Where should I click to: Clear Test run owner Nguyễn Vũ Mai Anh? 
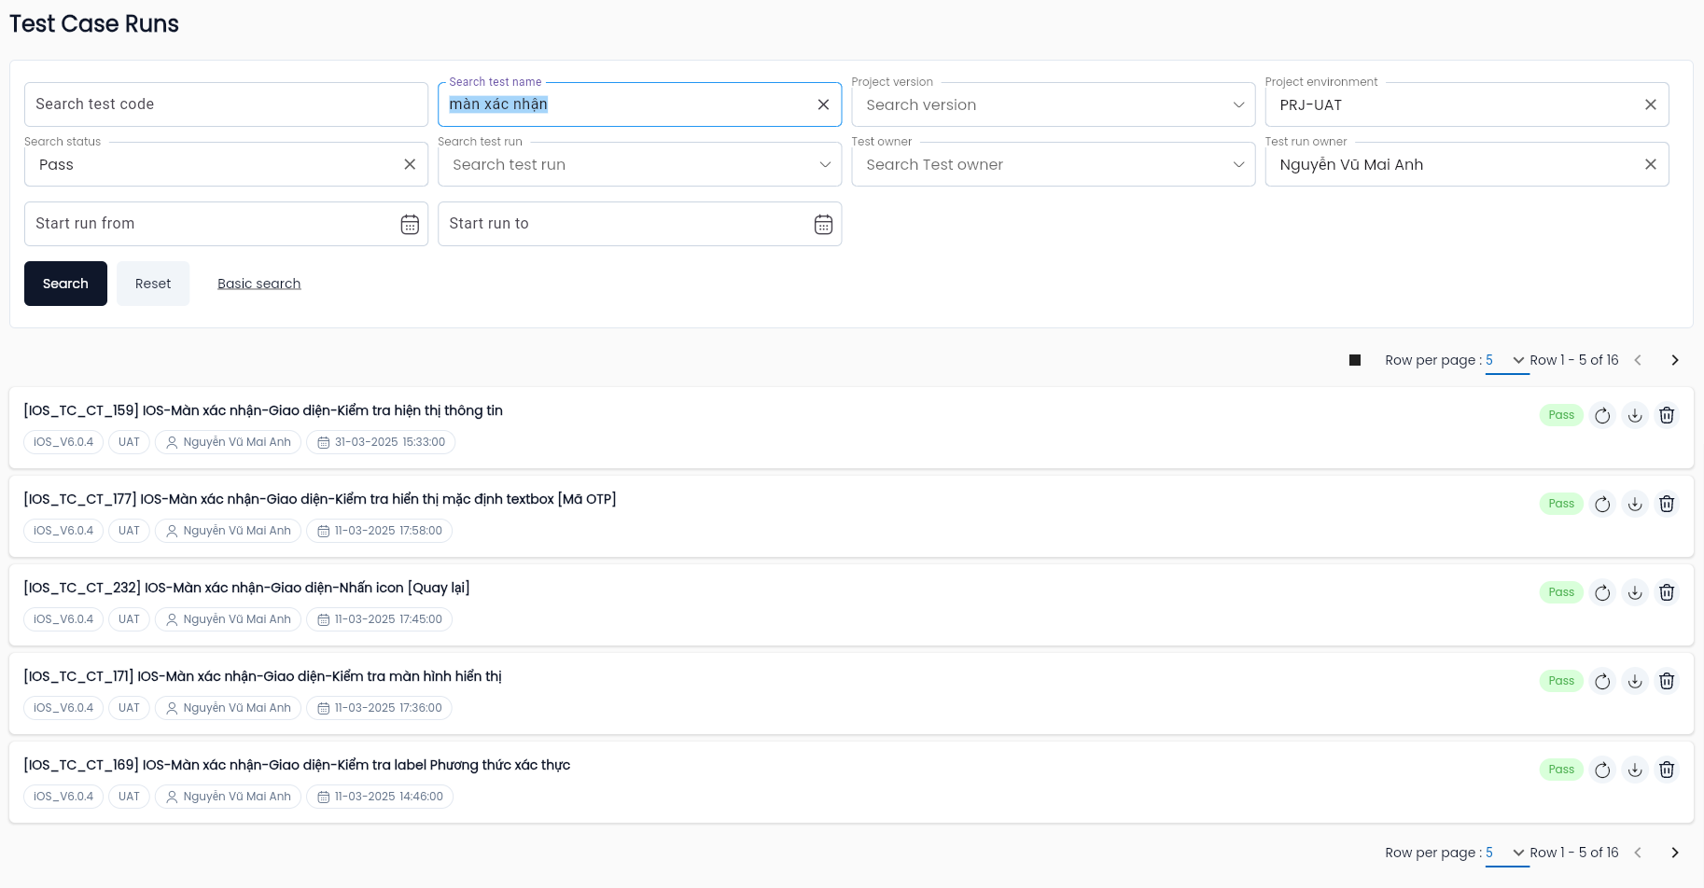pos(1651,164)
